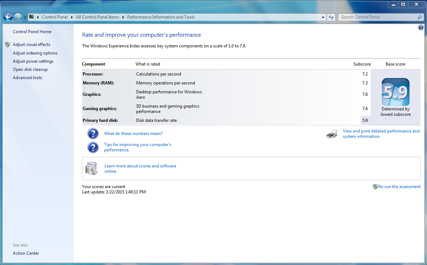
Task: Open the recent pages dropdown arrow
Action: click(25, 17)
